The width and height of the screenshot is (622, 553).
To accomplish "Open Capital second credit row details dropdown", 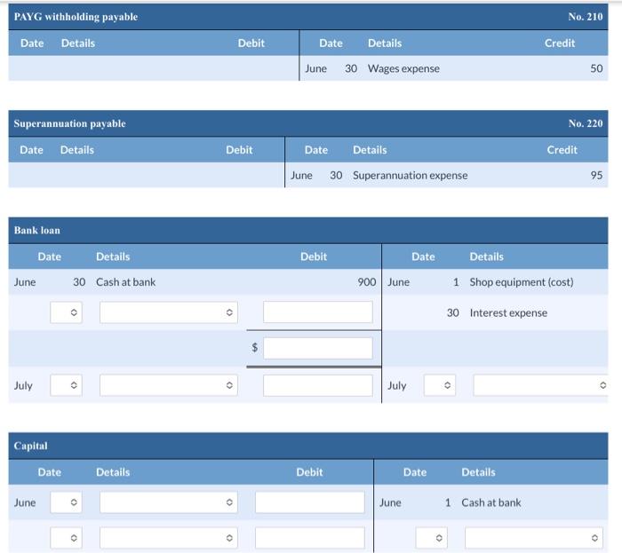I will [534, 538].
